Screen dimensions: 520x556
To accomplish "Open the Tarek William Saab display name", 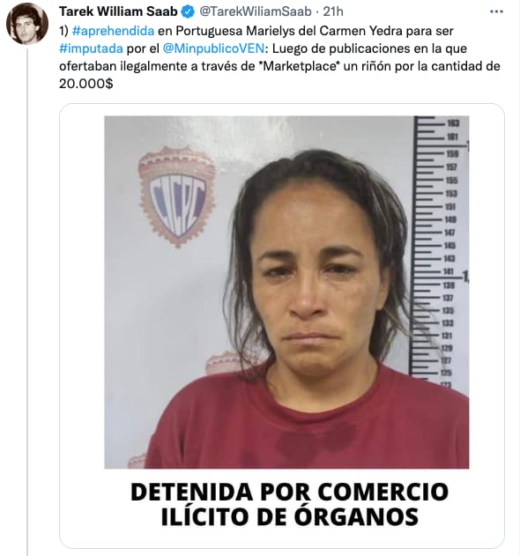I will (x=118, y=11).
